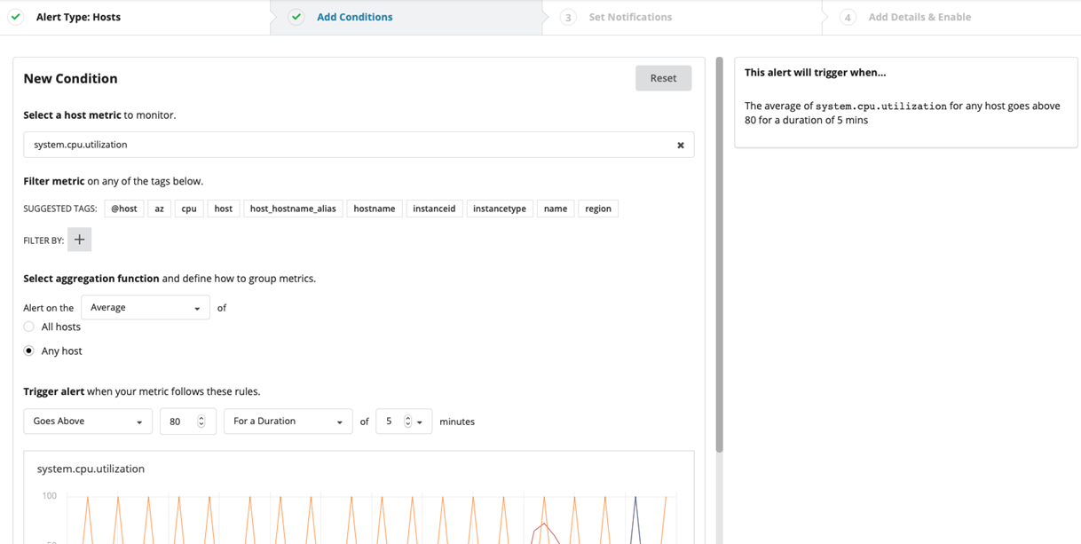The image size is (1081, 544).
Task: Click the step 3 circle icon
Action: coord(568,17)
